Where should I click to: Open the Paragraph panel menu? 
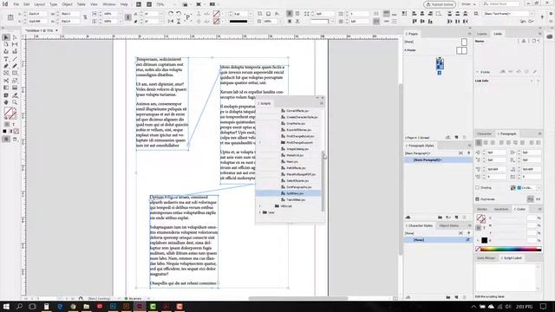[x=539, y=133]
